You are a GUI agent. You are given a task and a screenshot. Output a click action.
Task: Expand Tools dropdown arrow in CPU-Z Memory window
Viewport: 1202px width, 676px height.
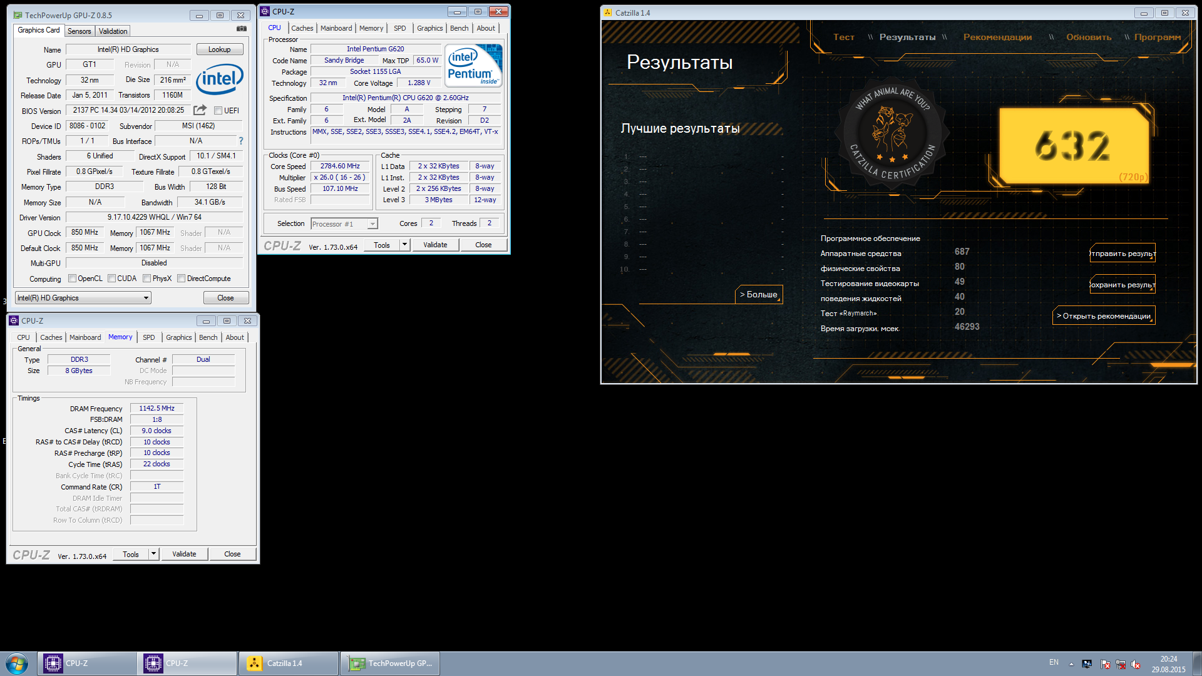tap(153, 554)
